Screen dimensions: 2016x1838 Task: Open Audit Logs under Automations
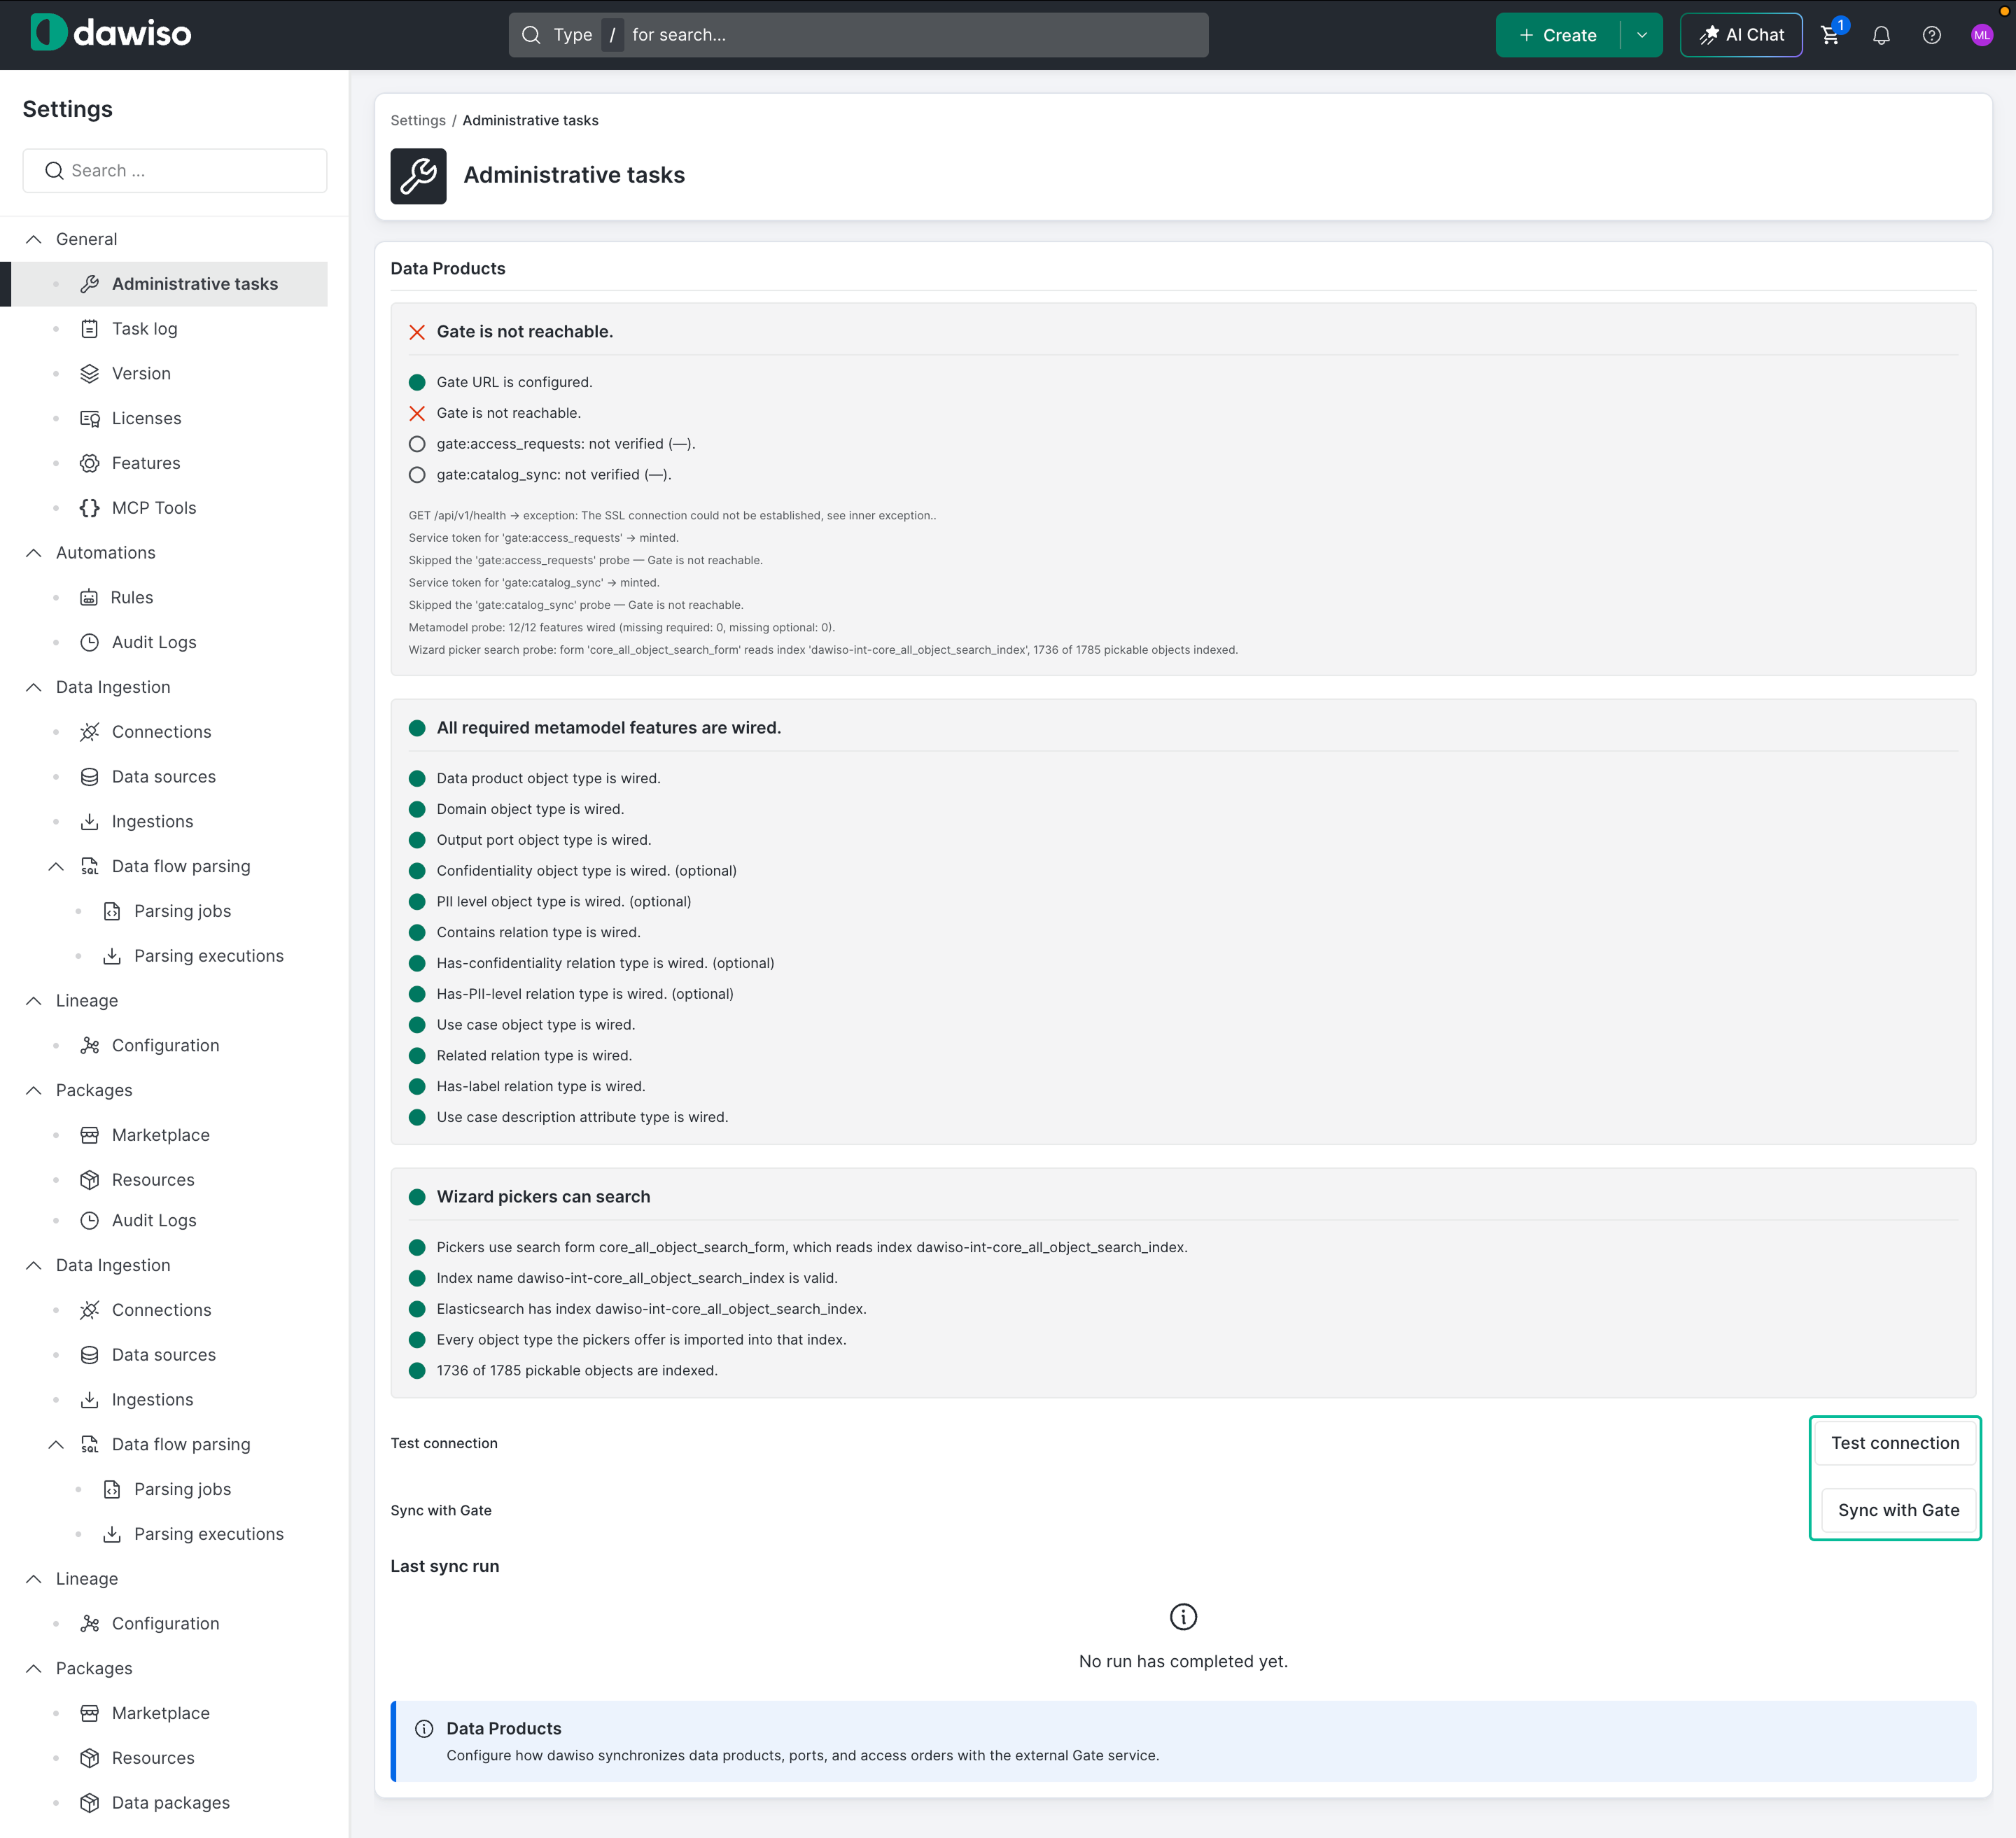coord(153,642)
